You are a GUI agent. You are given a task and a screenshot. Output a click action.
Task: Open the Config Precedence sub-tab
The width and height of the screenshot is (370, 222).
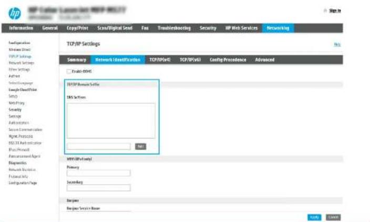[x=228, y=60]
